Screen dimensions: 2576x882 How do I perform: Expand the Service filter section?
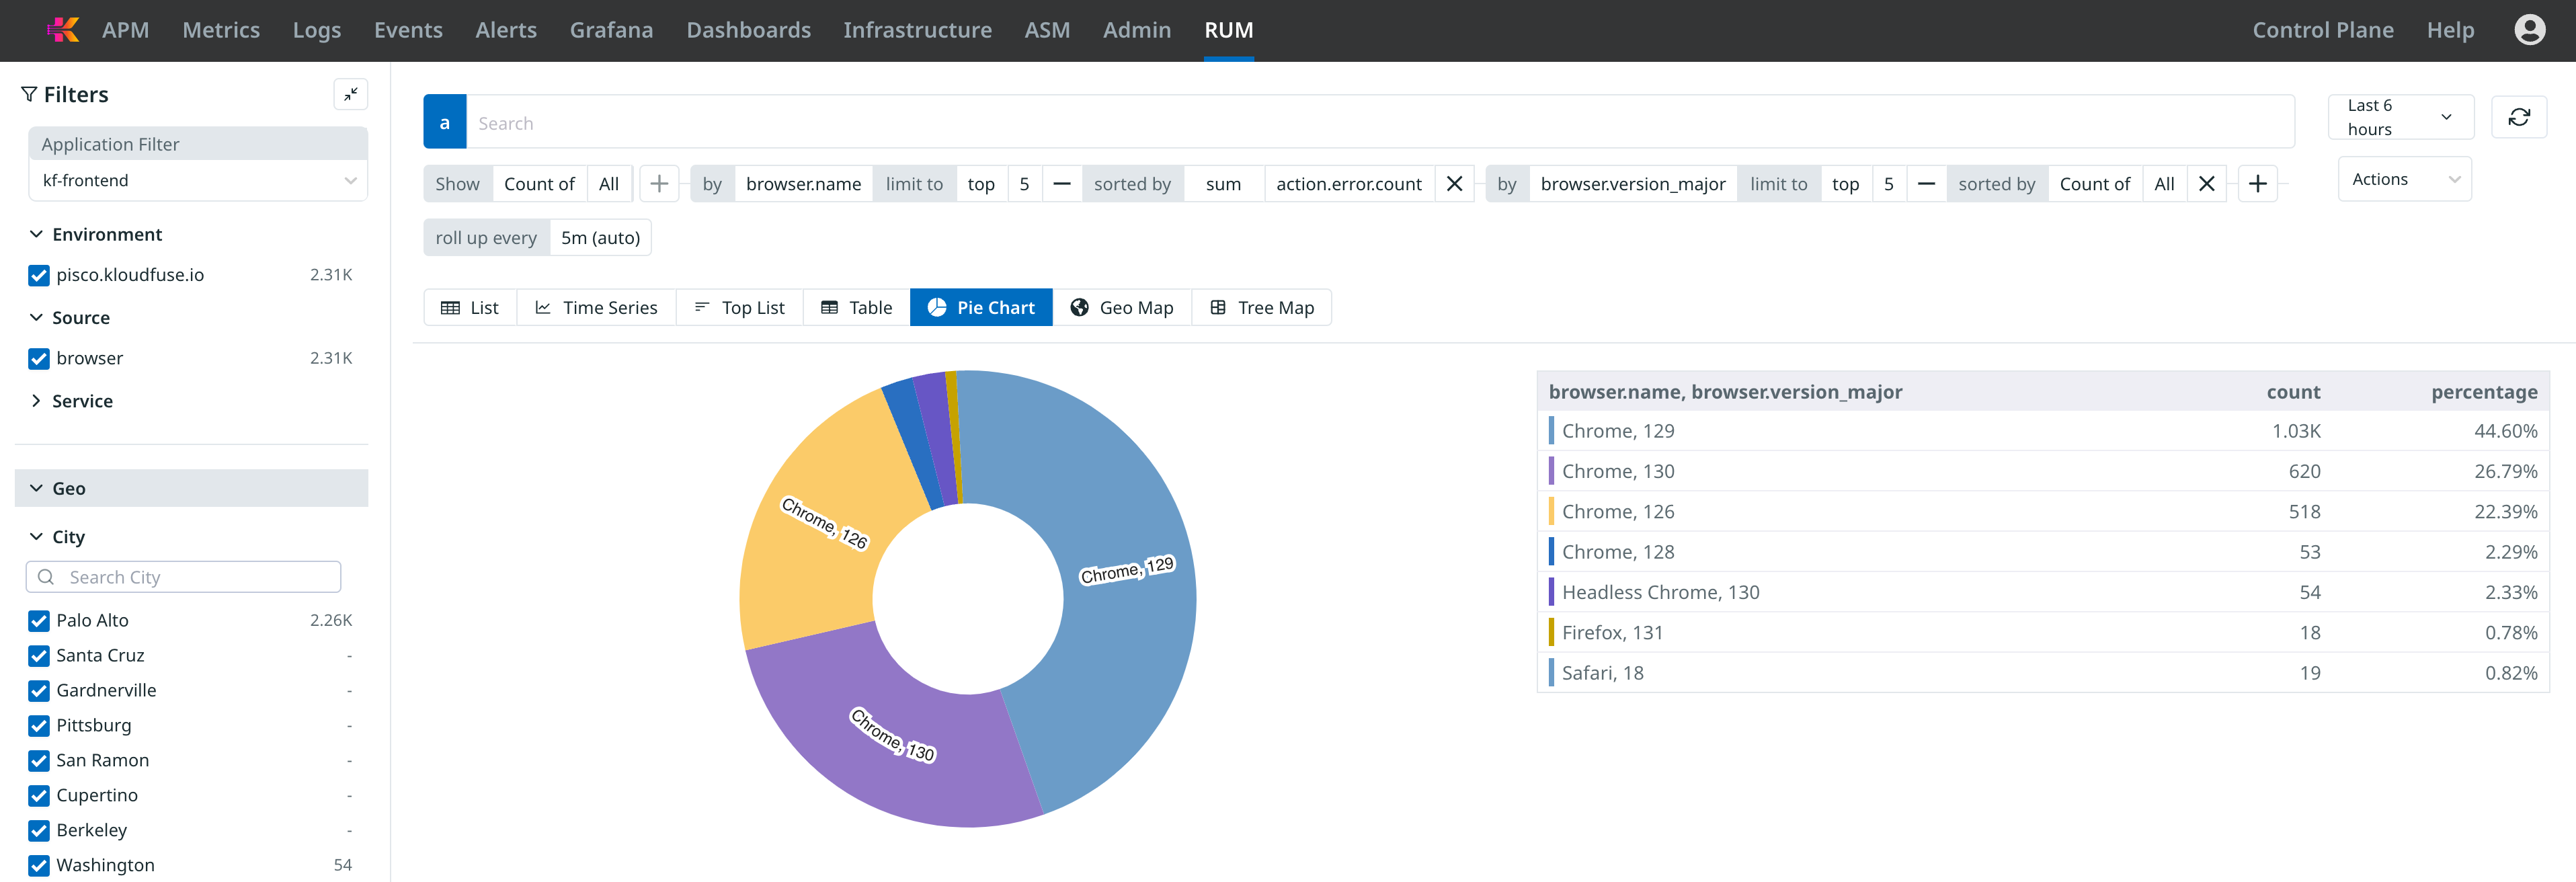[x=82, y=401]
